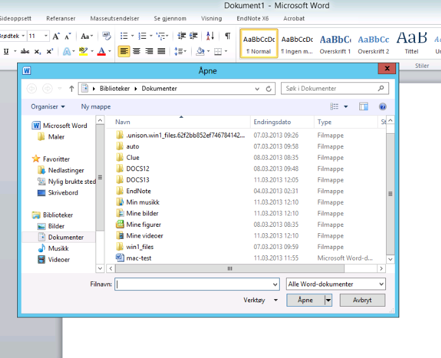441x358 pixels.
Task: Open the Masseutsendelser ribbon tab
Action: pyautogui.click(x=115, y=18)
